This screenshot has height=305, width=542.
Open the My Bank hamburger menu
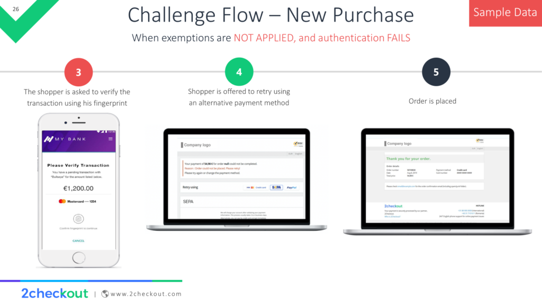(x=111, y=139)
